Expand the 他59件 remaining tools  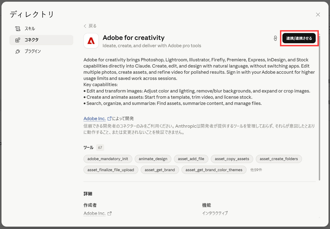[x=256, y=170]
